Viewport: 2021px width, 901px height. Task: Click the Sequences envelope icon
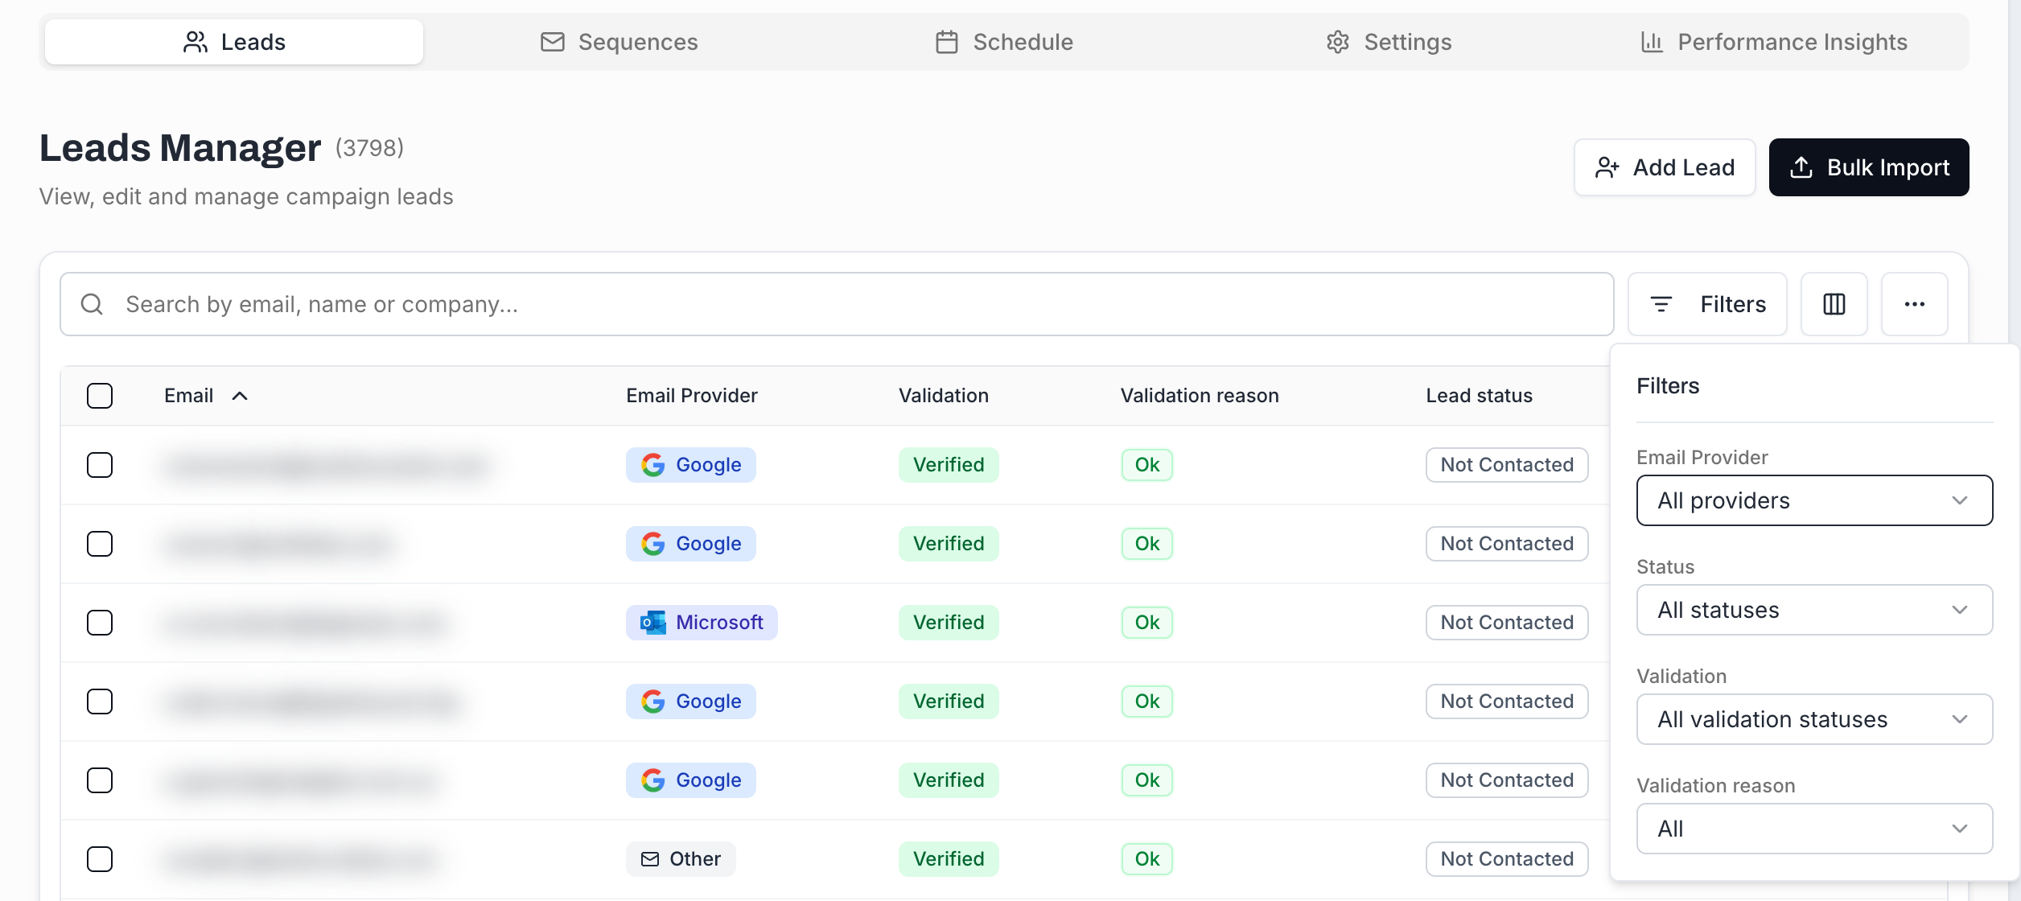pyautogui.click(x=553, y=42)
